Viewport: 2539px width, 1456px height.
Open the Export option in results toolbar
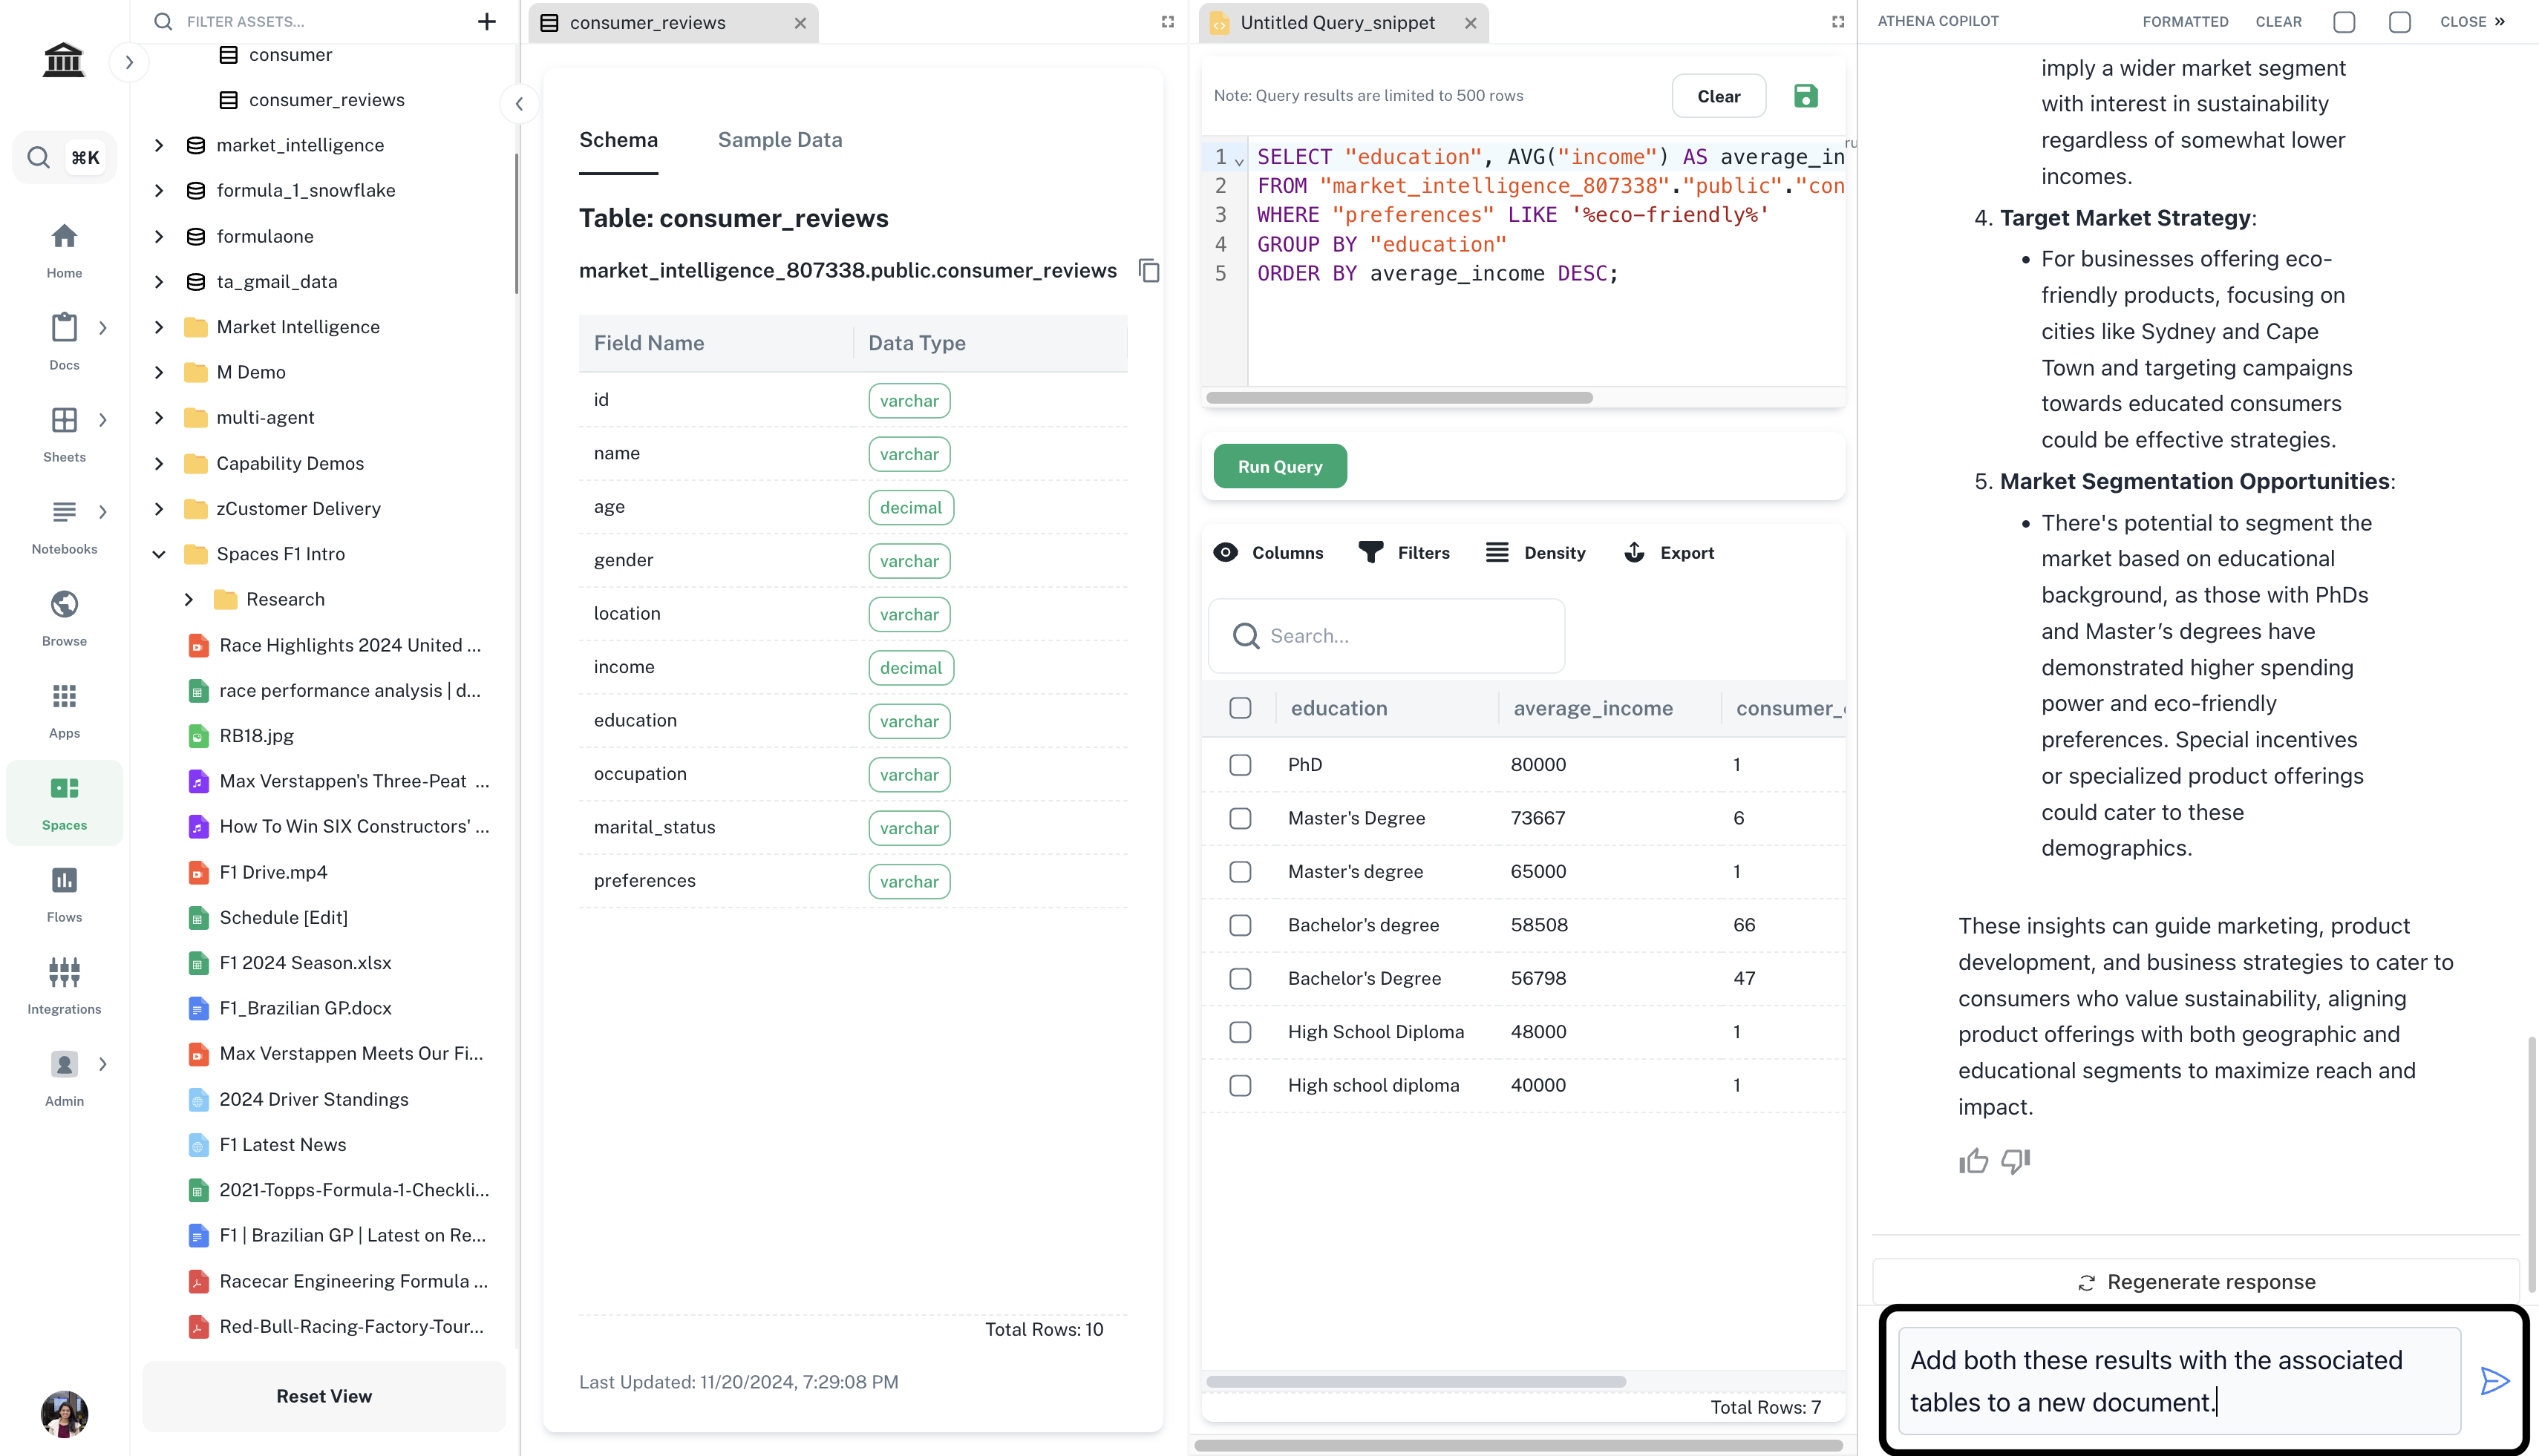pos(1669,553)
